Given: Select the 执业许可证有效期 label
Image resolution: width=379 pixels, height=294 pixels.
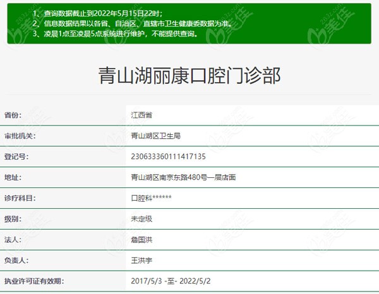Looking at the screenshot, I should click(34, 281).
